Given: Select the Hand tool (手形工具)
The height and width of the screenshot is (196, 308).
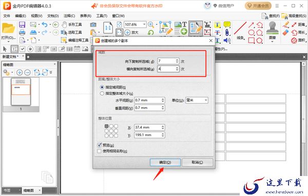Looking at the screenshot, I should 71,25.
